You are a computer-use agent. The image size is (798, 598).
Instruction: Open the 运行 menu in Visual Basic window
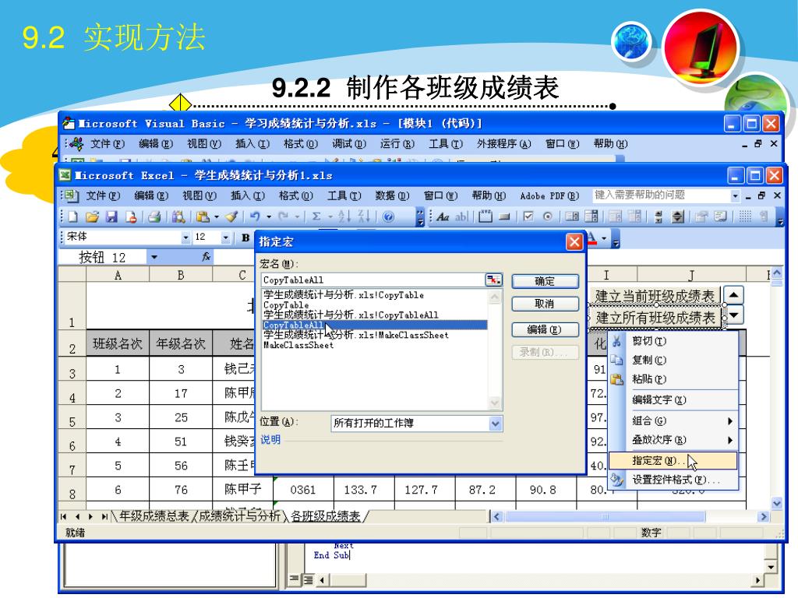pyautogui.click(x=397, y=144)
